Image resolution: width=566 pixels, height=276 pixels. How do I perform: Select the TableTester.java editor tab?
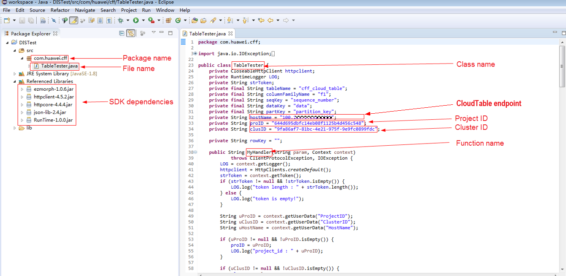[x=207, y=33]
